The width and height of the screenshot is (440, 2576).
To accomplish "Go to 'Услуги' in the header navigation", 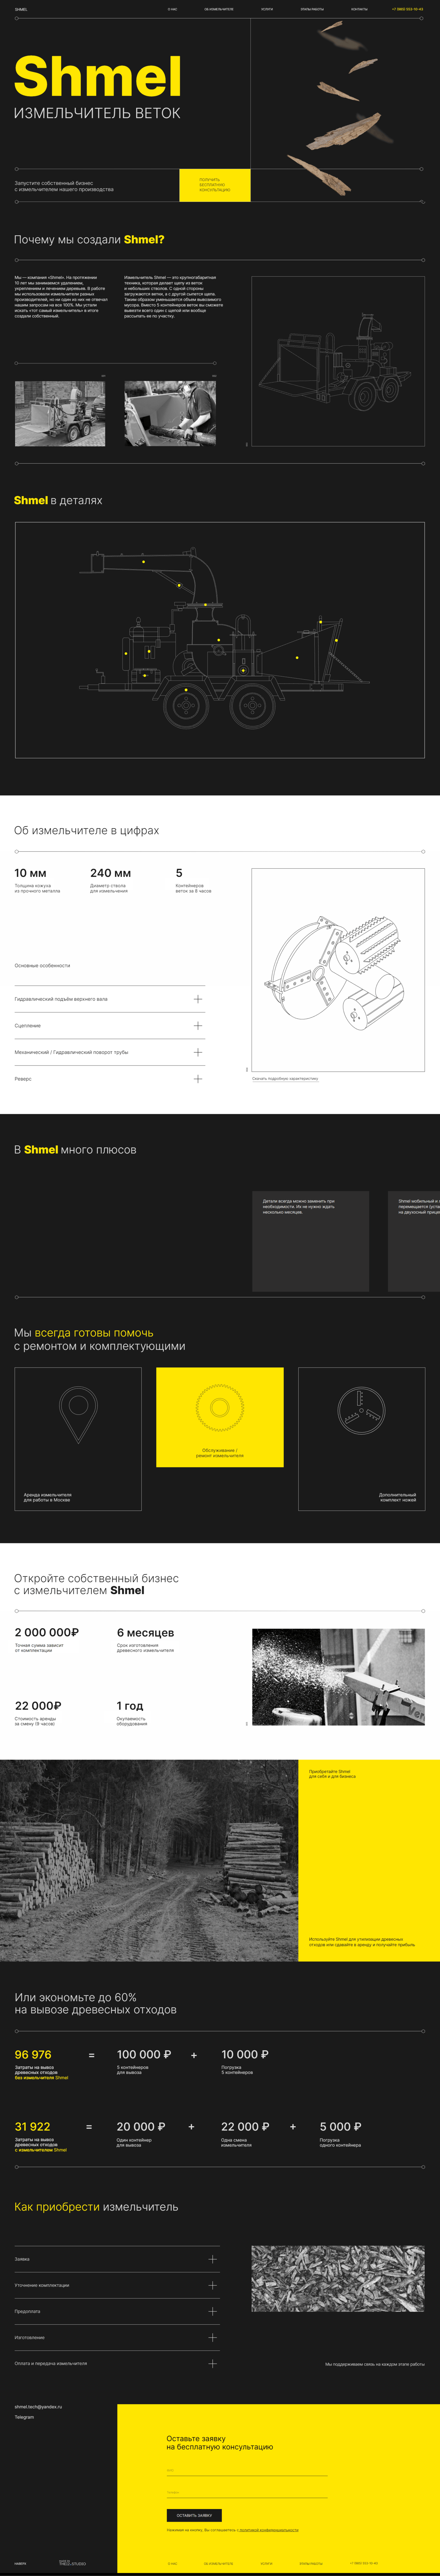I will pyautogui.click(x=267, y=9).
